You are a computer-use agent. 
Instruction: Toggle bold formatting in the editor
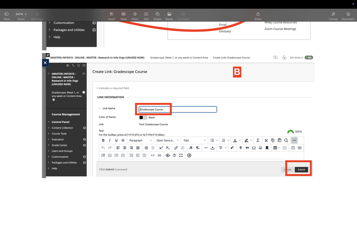pyautogui.click(x=103, y=140)
